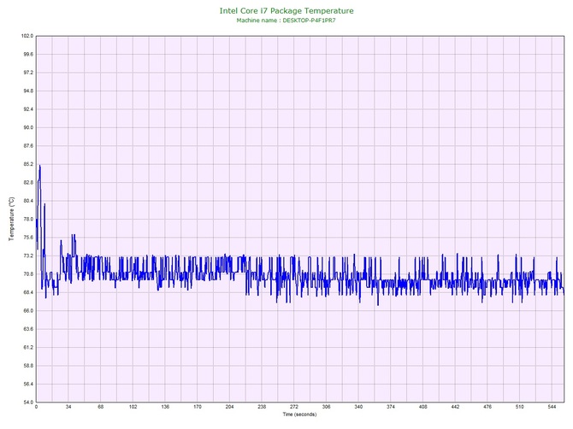Select the 63.6 temperature axis tick

pyautogui.click(x=28, y=329)
